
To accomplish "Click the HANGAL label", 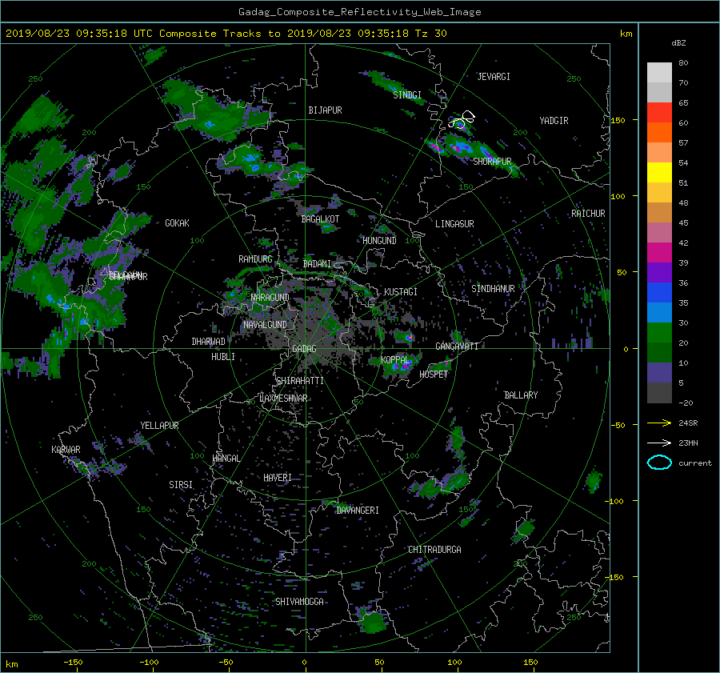I will pyautogui.click(x=226, y=459).
